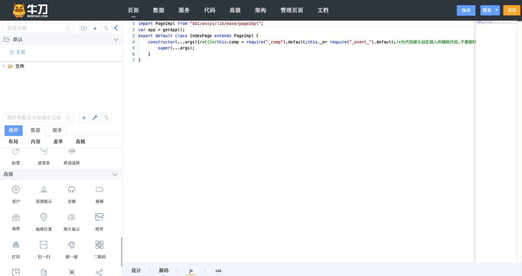
Task: Open the 数据 top navigation menu
Action: (159, 10)
